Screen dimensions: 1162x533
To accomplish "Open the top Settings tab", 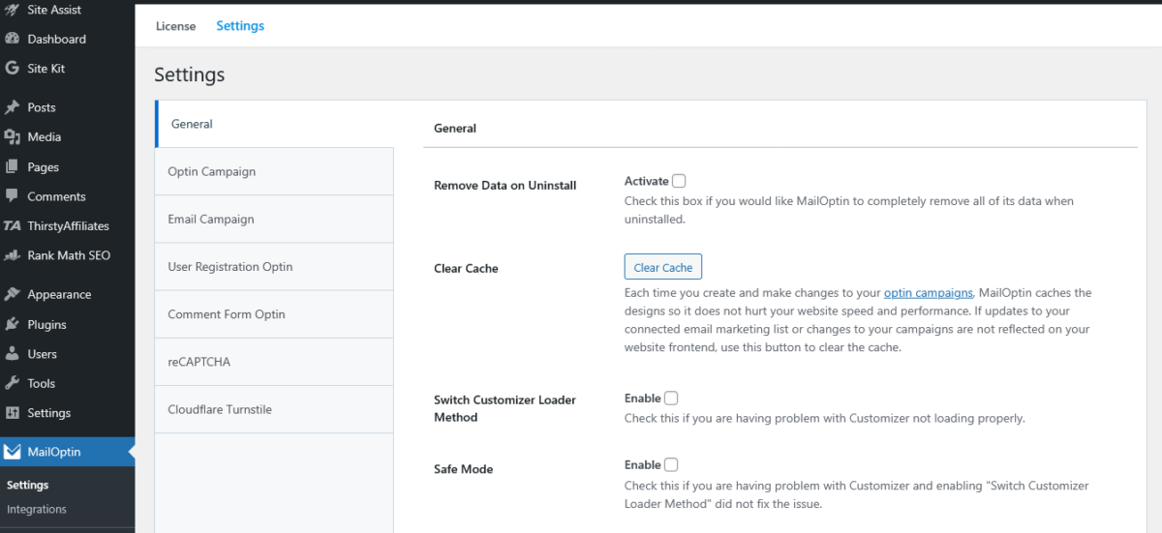I will click(240, 26).
